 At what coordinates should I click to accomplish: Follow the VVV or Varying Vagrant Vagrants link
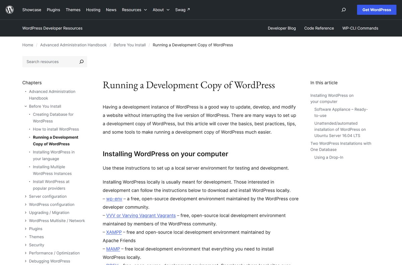pyautogui.click(x=141, y=215)
